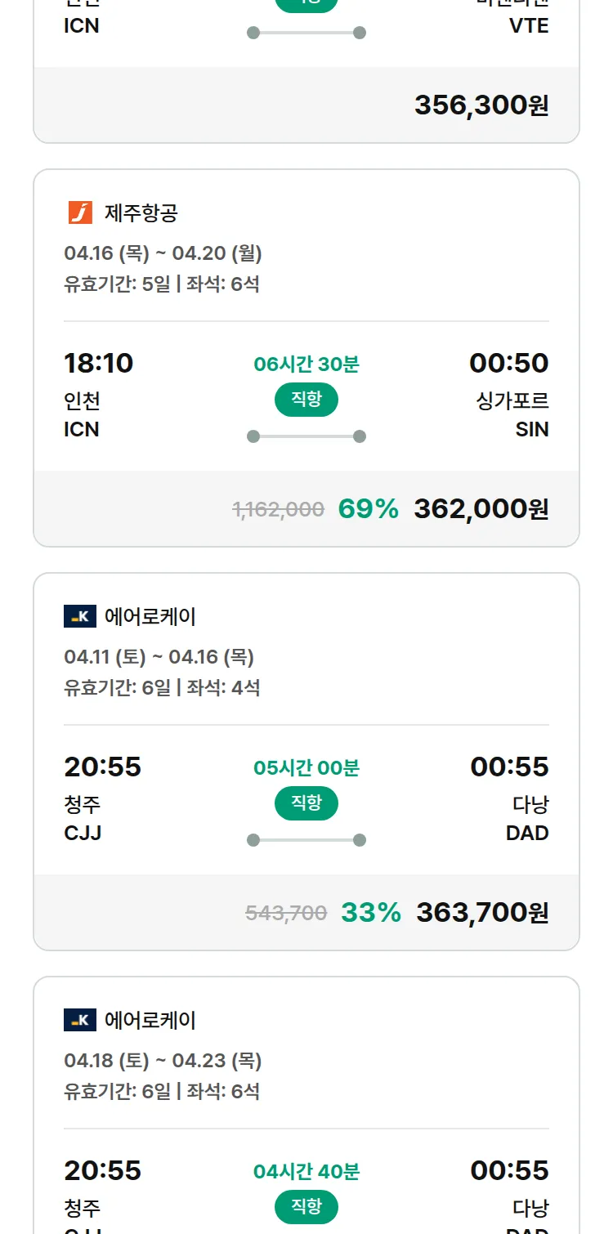Open the 제주항공 airline name
The image size is (613, 1234).
(141, 213)
